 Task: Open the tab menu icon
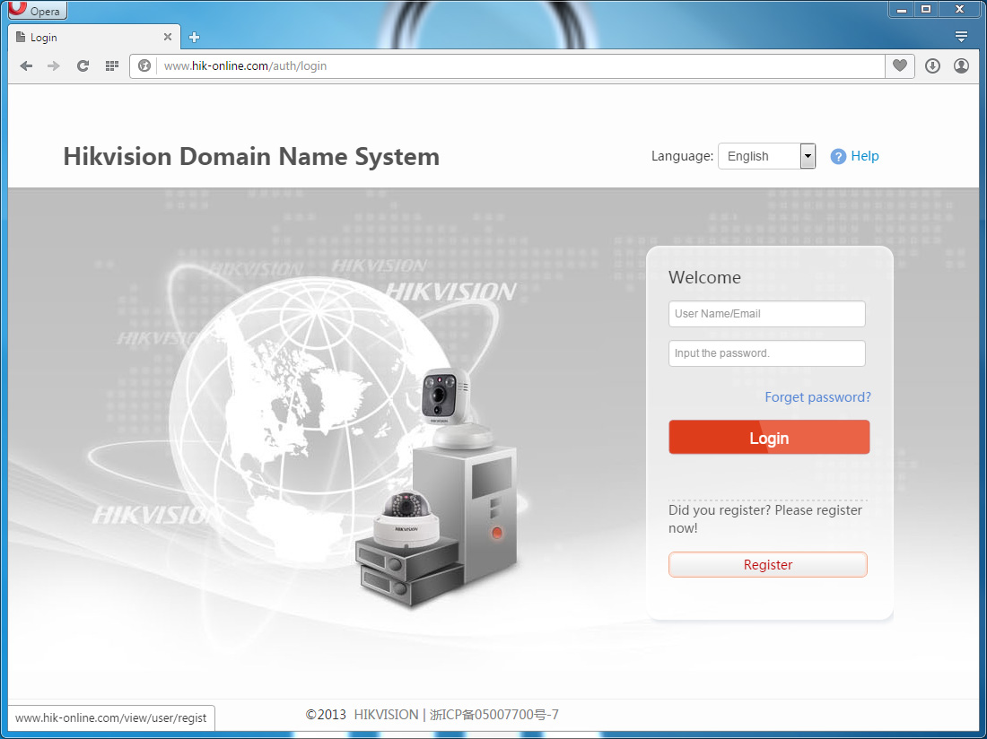click(961, 37)
